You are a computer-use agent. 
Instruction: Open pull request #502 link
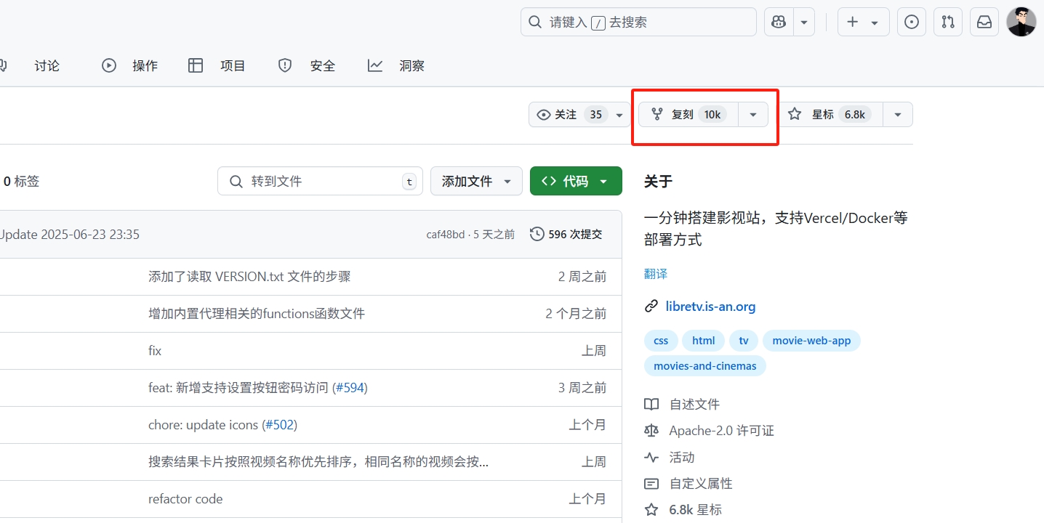pos(279,425)
